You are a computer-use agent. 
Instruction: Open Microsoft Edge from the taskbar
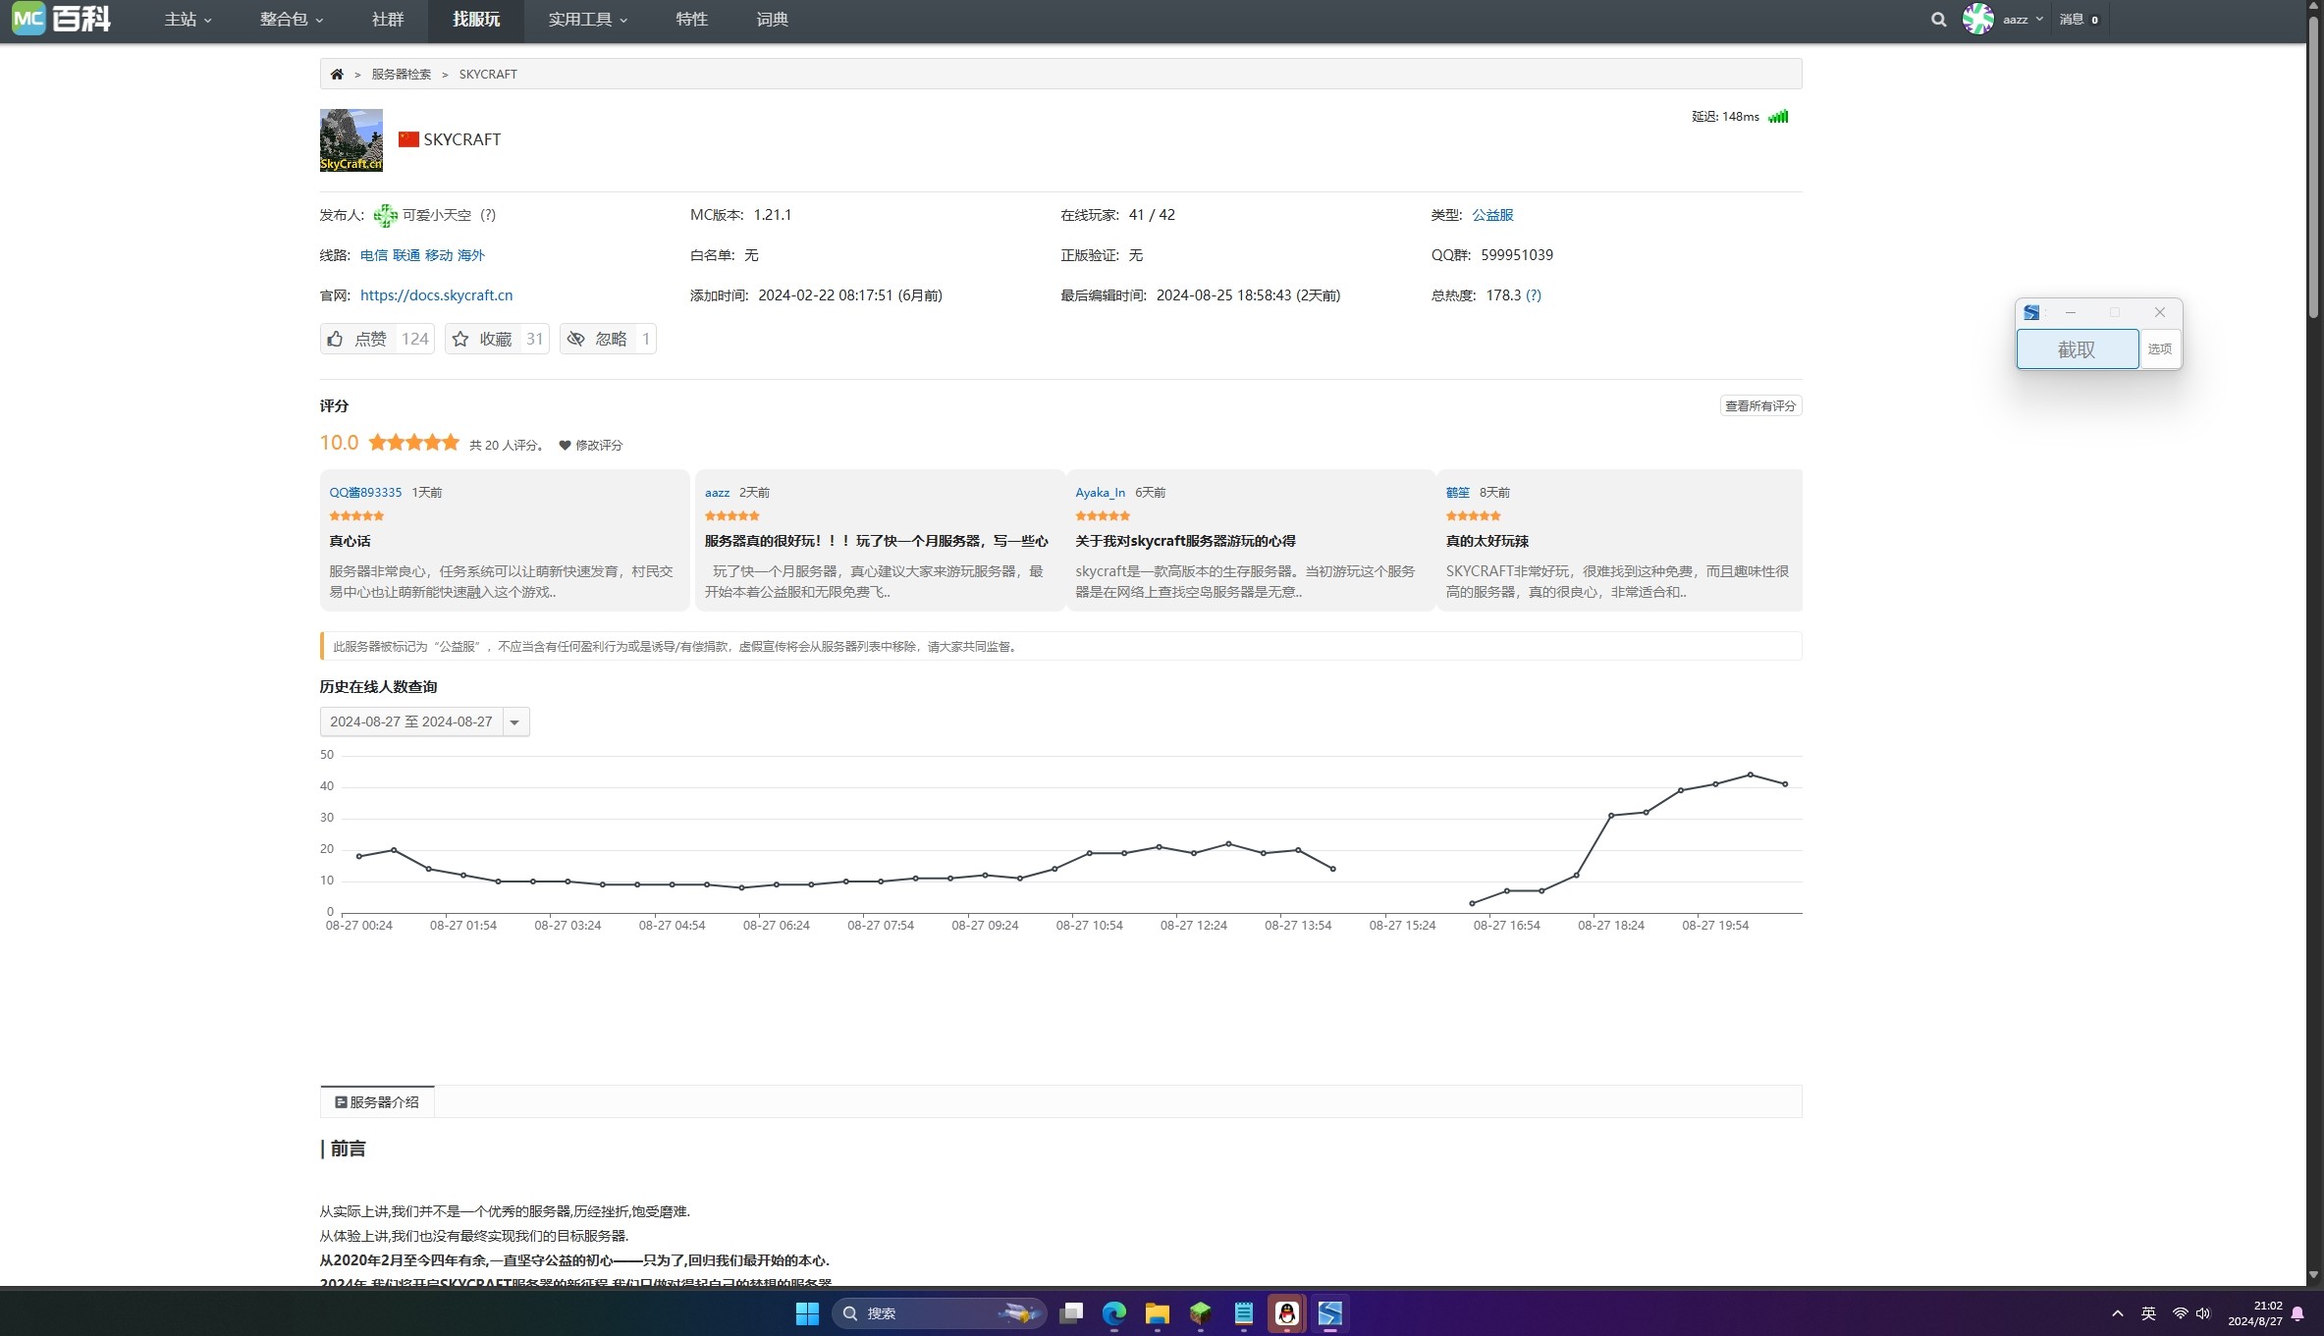tap(1114, 1313)
